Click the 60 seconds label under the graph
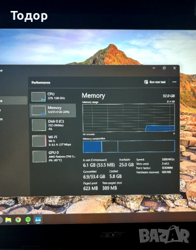Screen dimensions: 196x250 tap(89, 134)
